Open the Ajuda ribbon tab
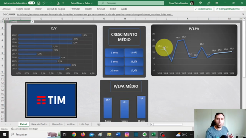 click(124, 9)
